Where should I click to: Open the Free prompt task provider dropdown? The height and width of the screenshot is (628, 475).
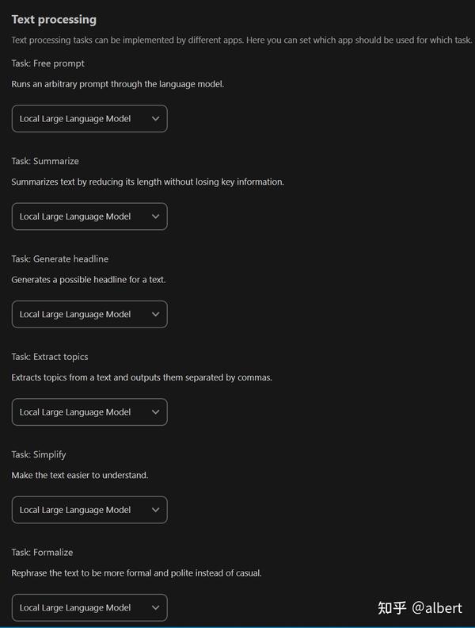[89, 119]
